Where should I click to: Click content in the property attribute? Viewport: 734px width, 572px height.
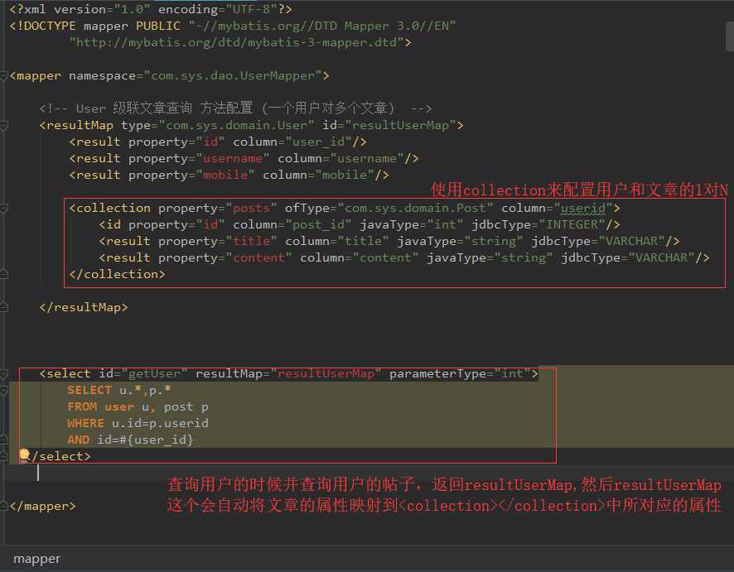(x=258, y=258)
